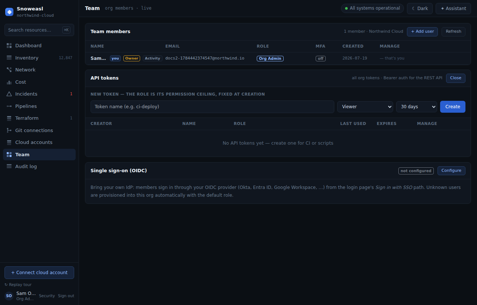The image size is (477, 305).
Task: Click the EMAIL column header
Action: (173, 46)
